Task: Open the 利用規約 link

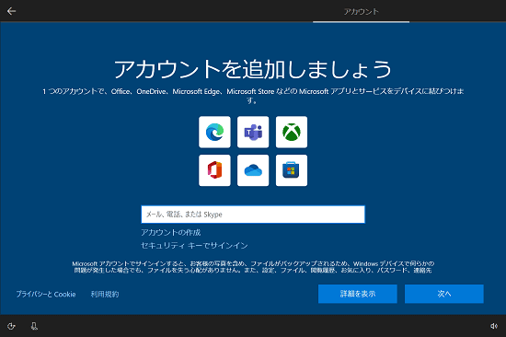Action: coord(105,294)
